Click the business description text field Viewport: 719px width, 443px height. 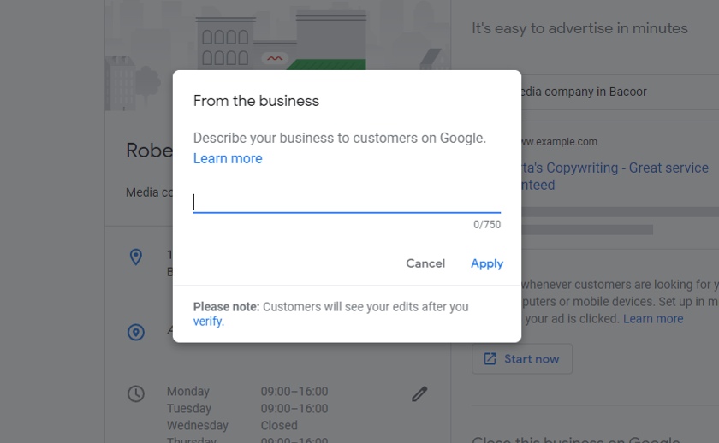tap(347, 203)
